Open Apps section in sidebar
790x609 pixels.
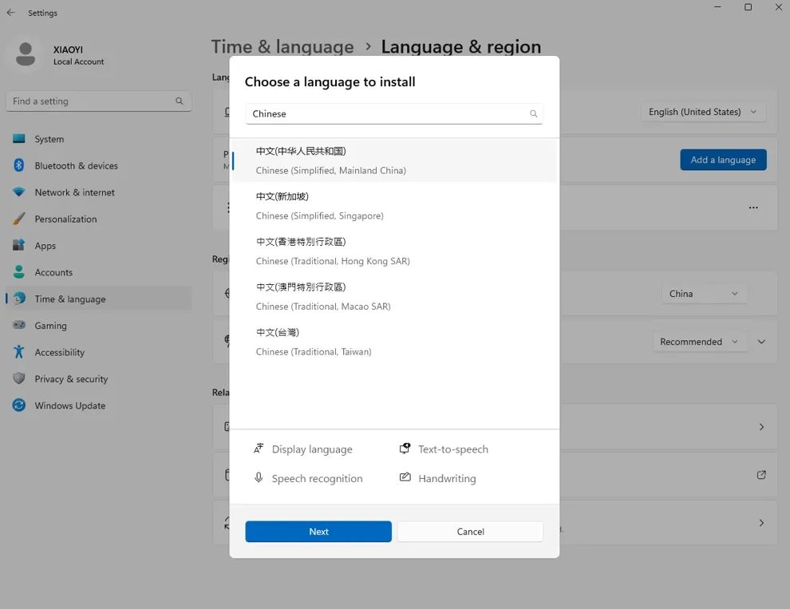pos(98,246)
